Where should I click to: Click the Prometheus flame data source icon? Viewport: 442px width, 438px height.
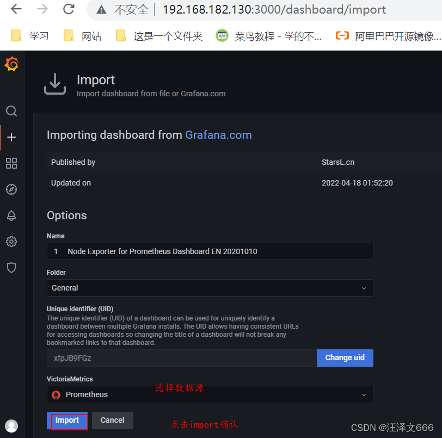pos(56,395)
